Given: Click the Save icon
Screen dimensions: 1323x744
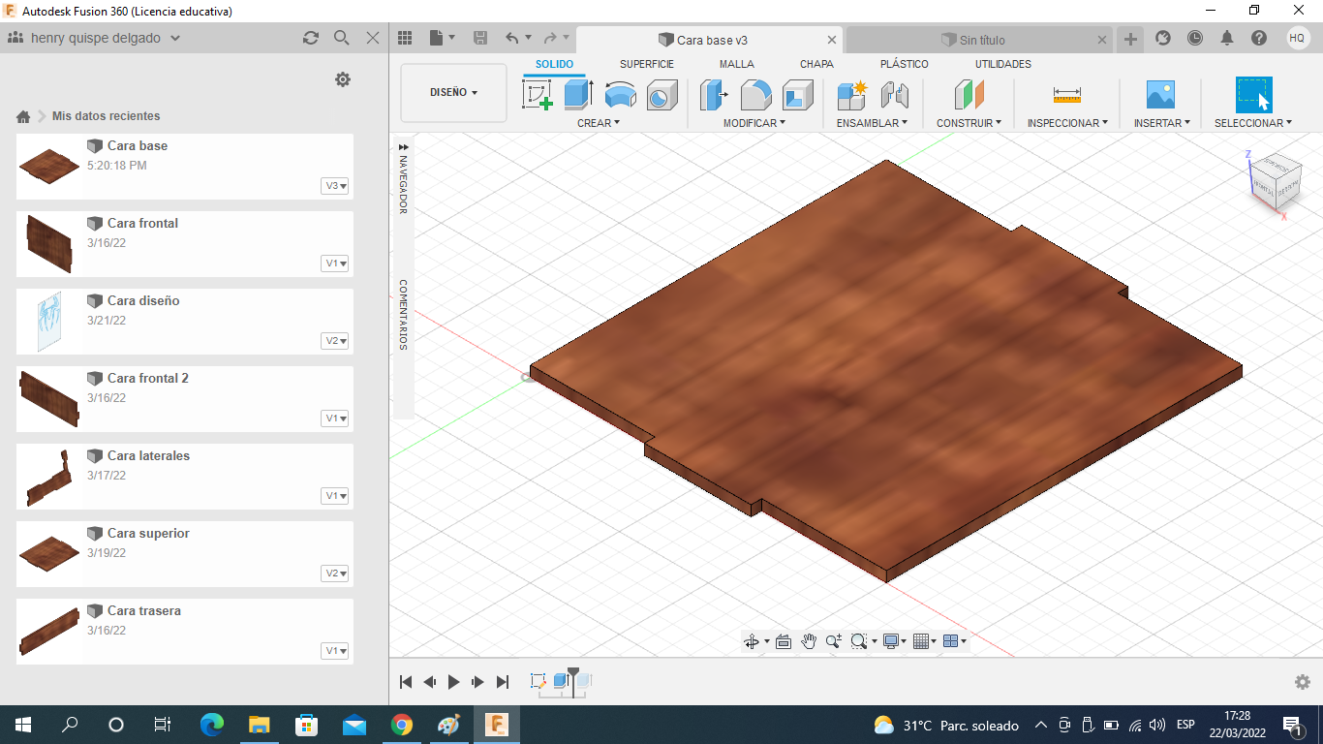Looking at the screenshot, I should (480, 38).
